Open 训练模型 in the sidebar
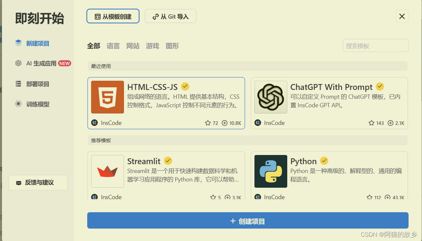The width and height of the screenshot is (422, 241). tap(38, 104)
